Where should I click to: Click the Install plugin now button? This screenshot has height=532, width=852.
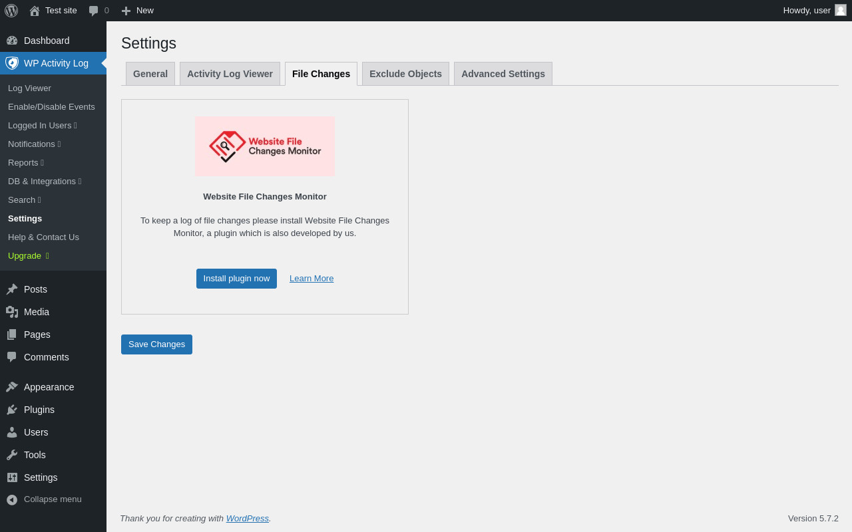pos(236,279)
